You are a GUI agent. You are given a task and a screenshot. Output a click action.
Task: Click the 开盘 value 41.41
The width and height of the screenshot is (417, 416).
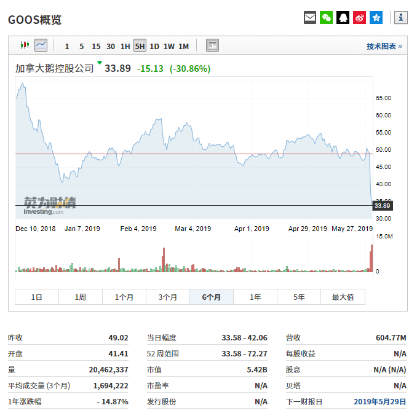coord(118,353)
